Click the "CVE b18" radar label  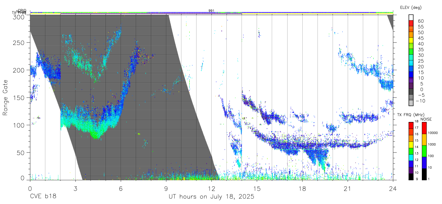(43, 197)
